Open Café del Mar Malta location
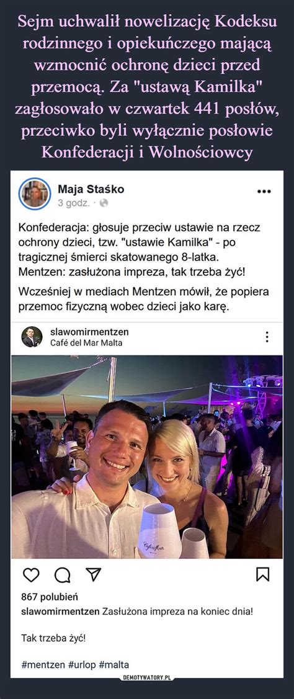 click(x=87, y=343)
